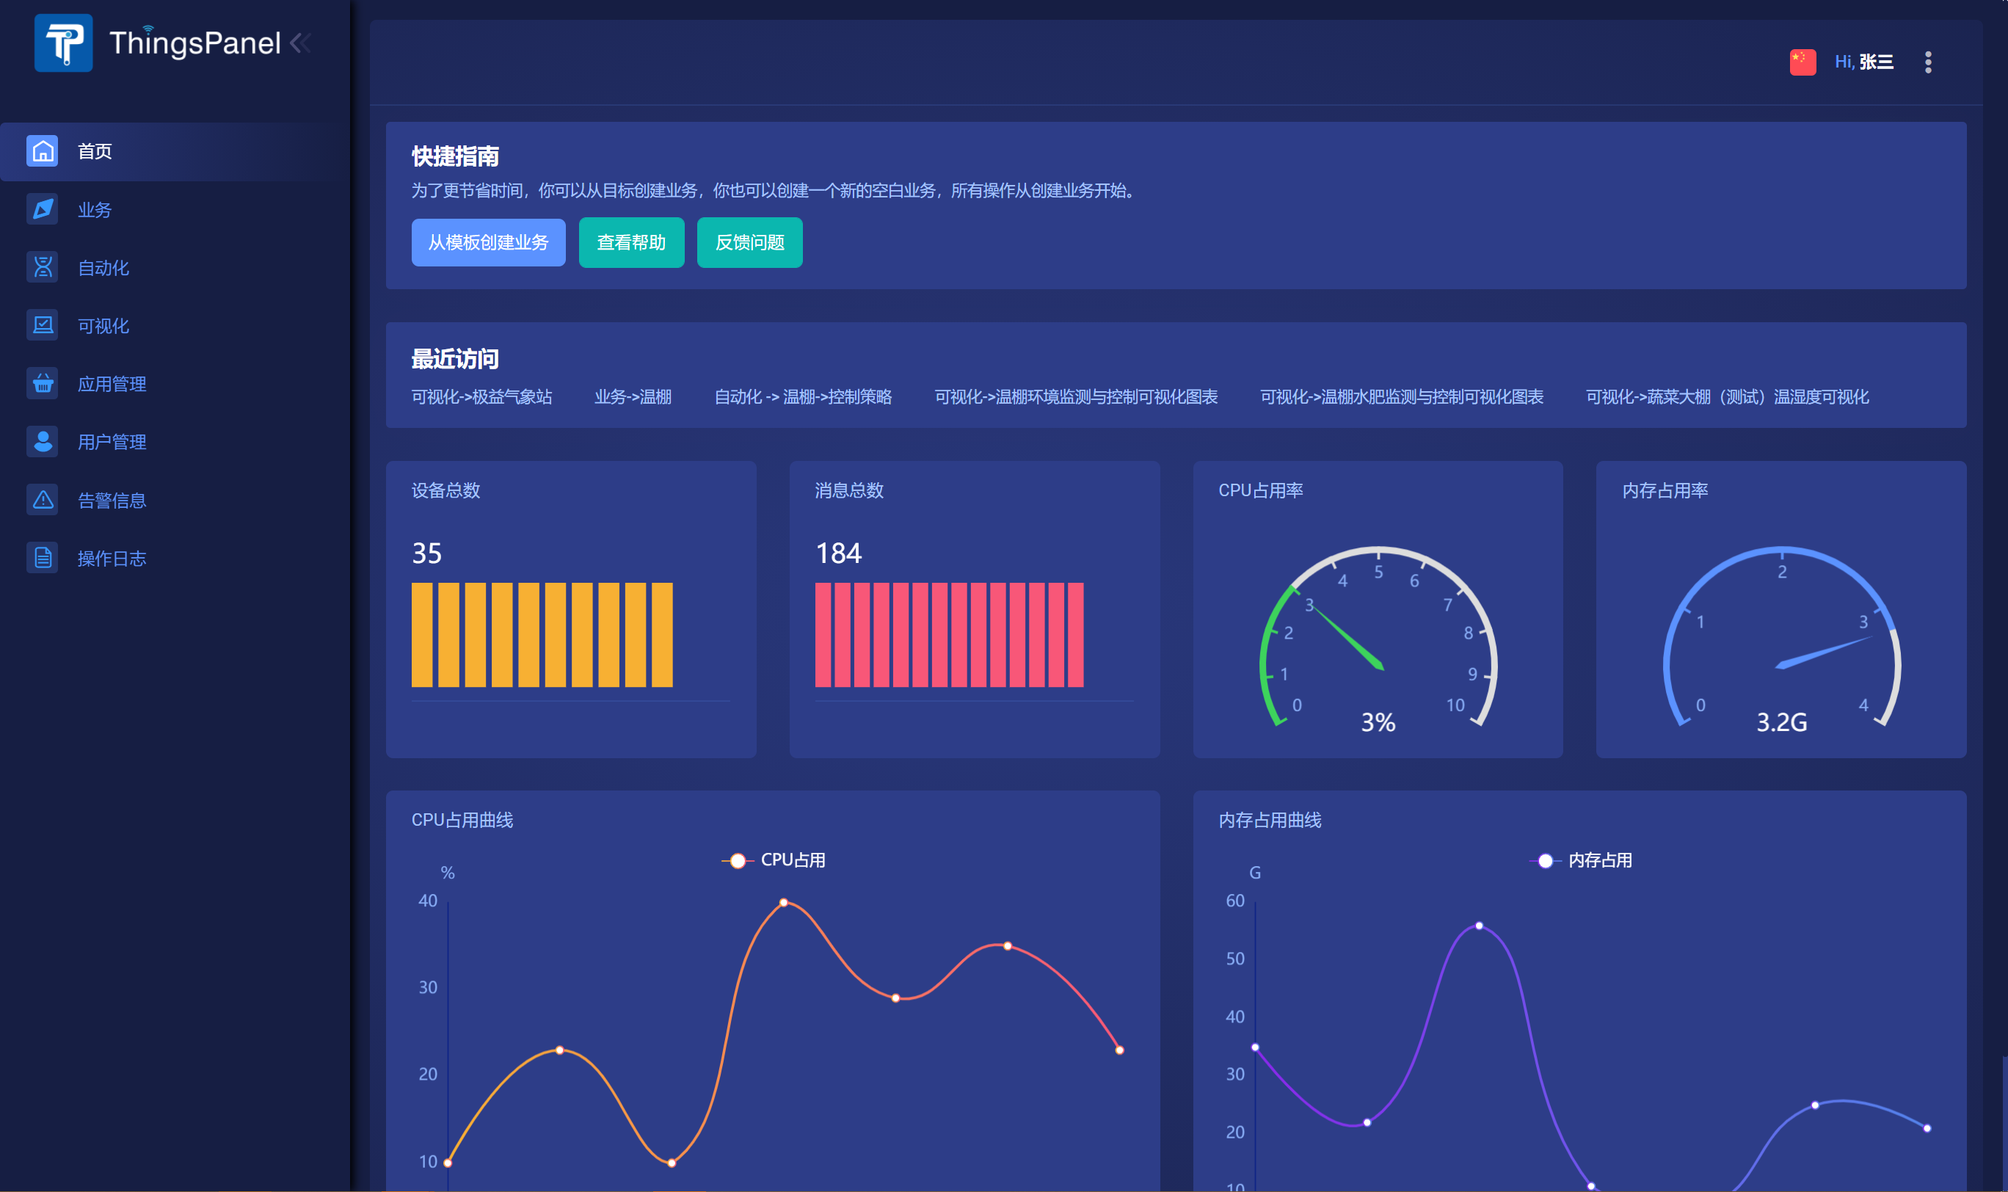Click the 操作日志 document icon
2008x1192 pixels.
[x=43, y=559]
